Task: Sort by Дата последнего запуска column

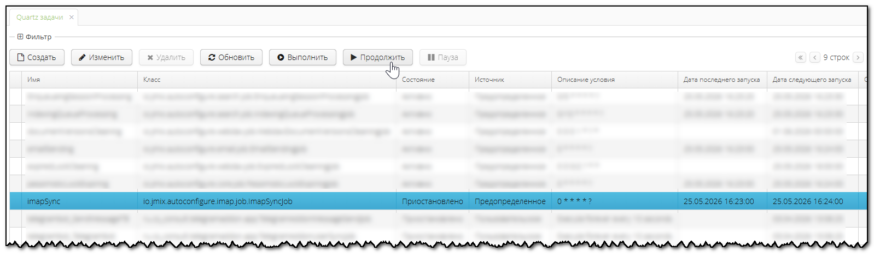Action: (x=722, y=80)
